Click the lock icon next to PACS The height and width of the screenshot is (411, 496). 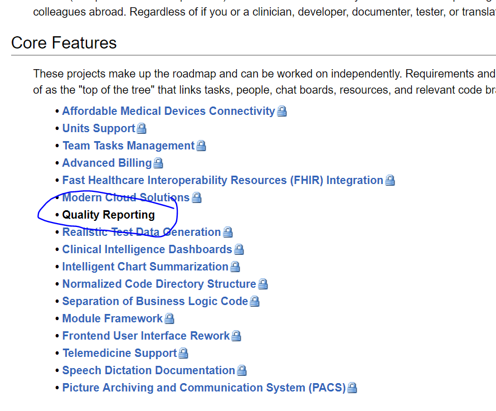point(352,388)
